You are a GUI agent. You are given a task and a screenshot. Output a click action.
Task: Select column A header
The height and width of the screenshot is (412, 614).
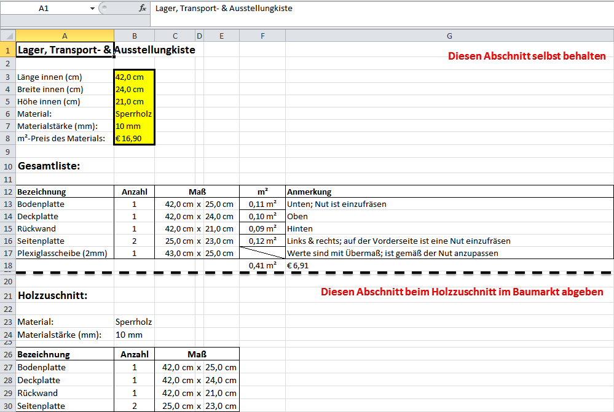(65, 36)
